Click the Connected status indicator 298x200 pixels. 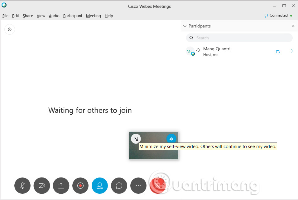[x=278, y=15]
